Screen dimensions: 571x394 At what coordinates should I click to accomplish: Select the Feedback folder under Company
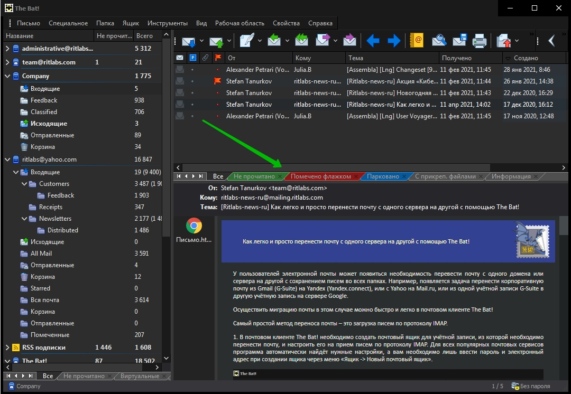point(44,100)
